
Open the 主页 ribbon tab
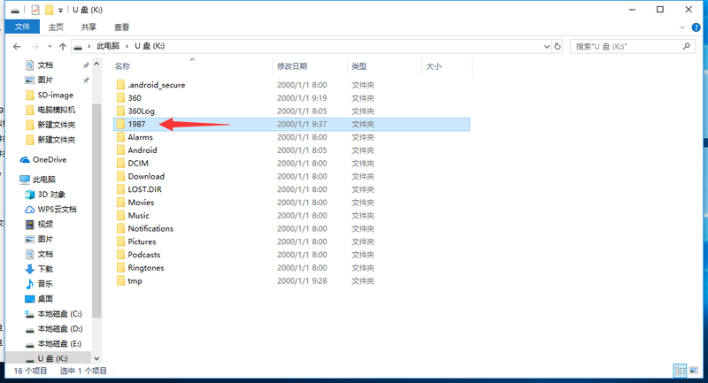tap(56, 27)
